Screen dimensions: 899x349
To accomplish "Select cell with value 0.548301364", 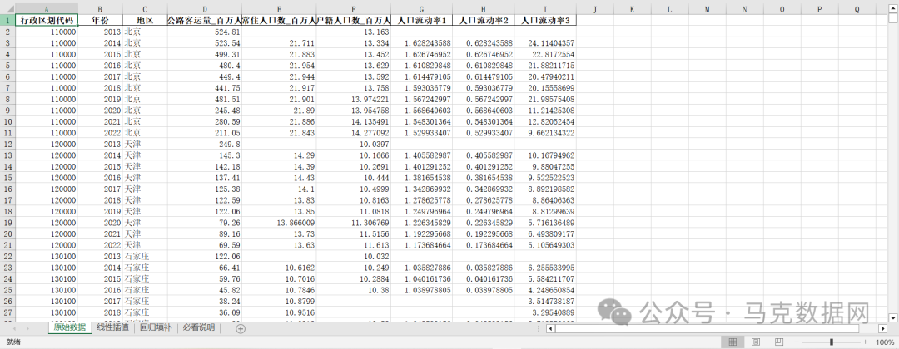I will click(484, 121).
